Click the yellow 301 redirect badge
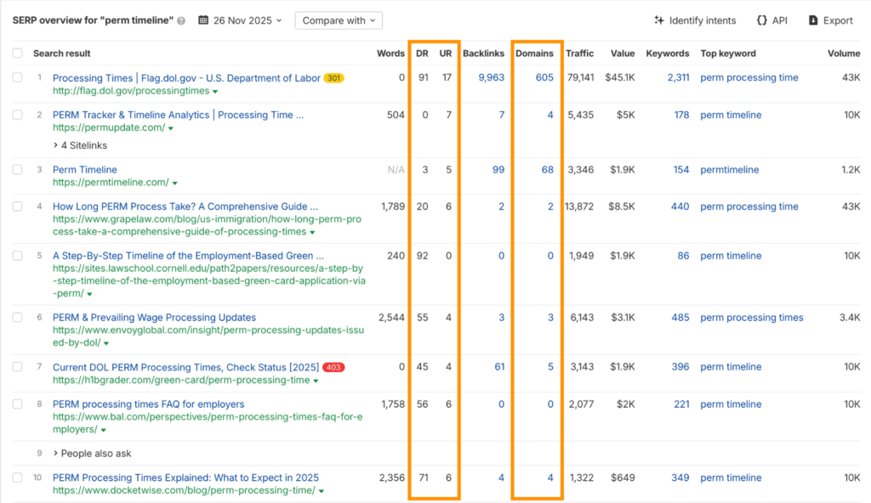The height and width of the screenshot is (503, 871). tap(333, 78)
